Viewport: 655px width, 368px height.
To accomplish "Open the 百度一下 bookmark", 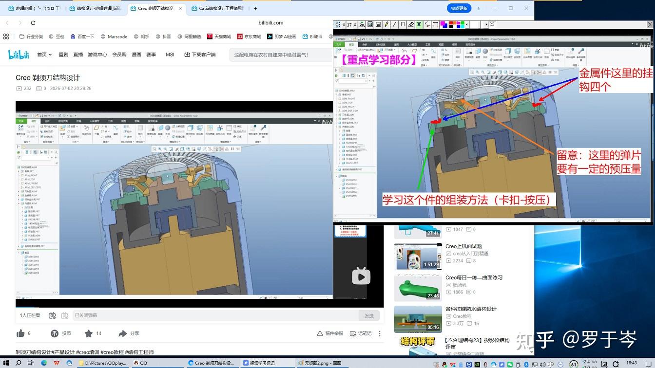I will pos(82,37).
